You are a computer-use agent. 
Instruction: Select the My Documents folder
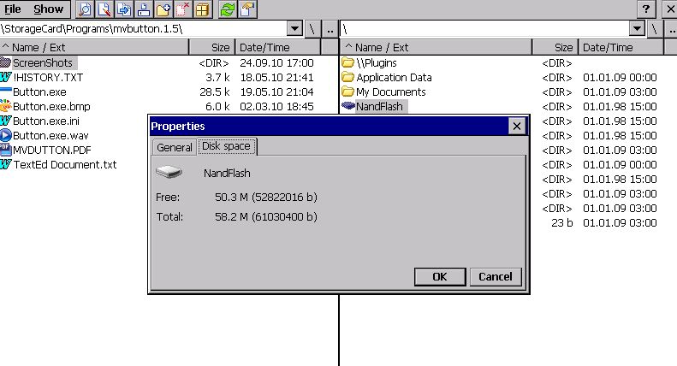pyautogui.click(x=390, y=91)
